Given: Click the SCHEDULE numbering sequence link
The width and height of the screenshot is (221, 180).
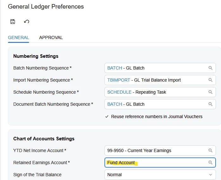Looking at the screenshot, I should click(x=119, y=92).
